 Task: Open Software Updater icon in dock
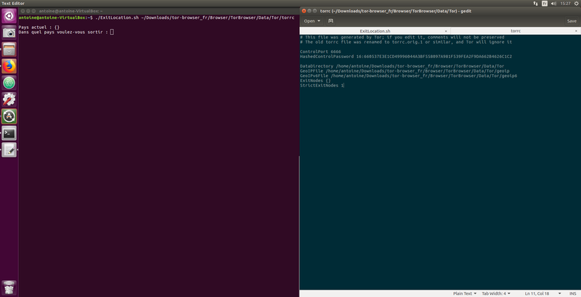click(x=9, y=116)
